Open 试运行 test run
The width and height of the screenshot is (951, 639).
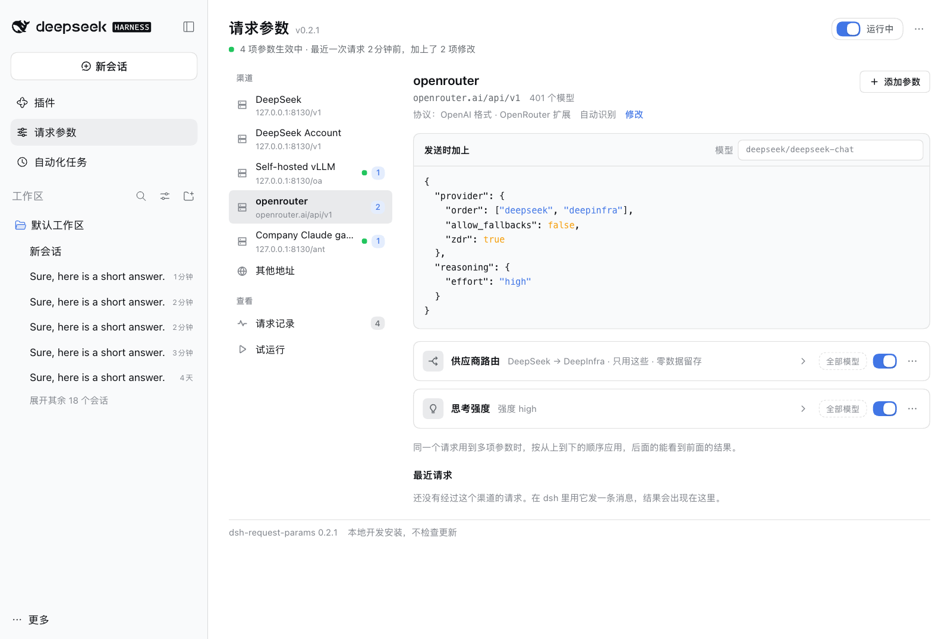coord(310,350)
